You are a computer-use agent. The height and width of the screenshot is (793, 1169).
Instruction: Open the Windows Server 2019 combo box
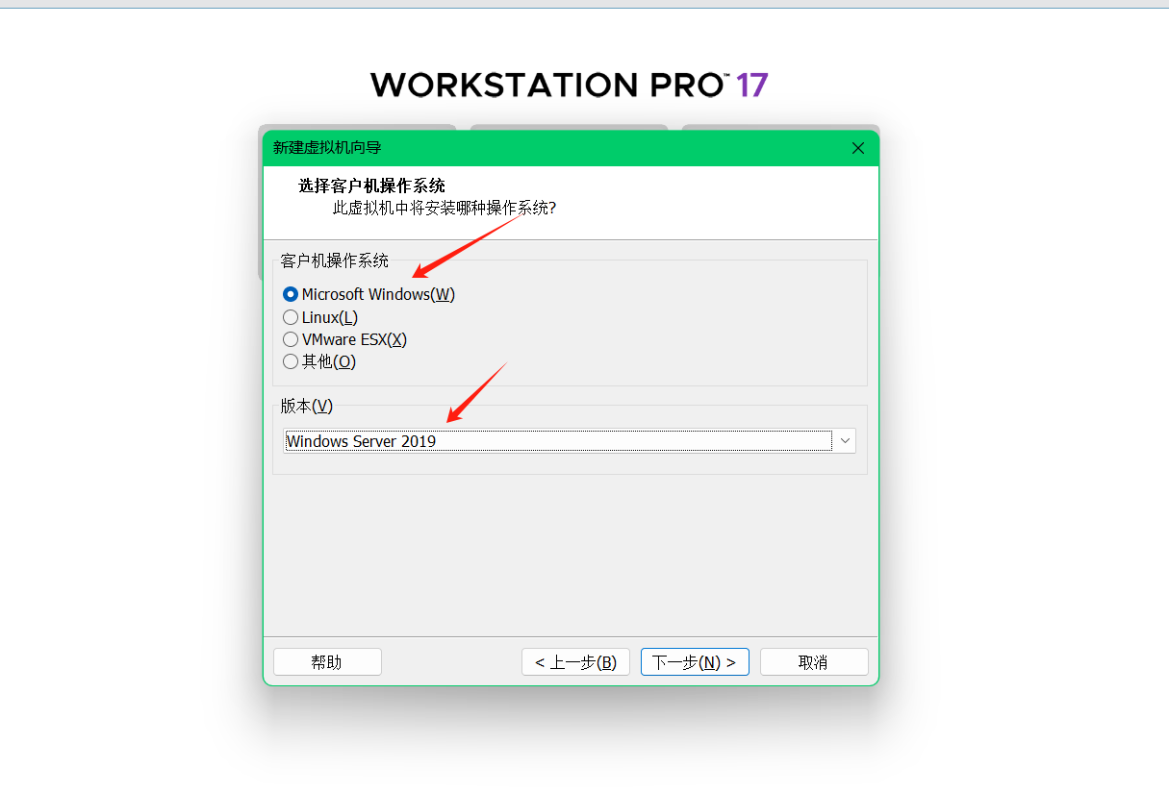click(x=570, y=441)
